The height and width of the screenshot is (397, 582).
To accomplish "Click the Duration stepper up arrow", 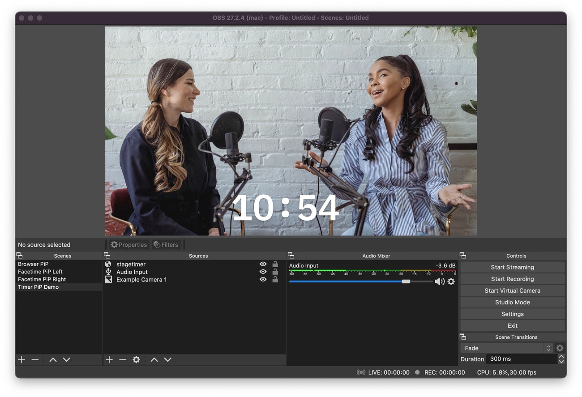I will (x=561, y=356).
